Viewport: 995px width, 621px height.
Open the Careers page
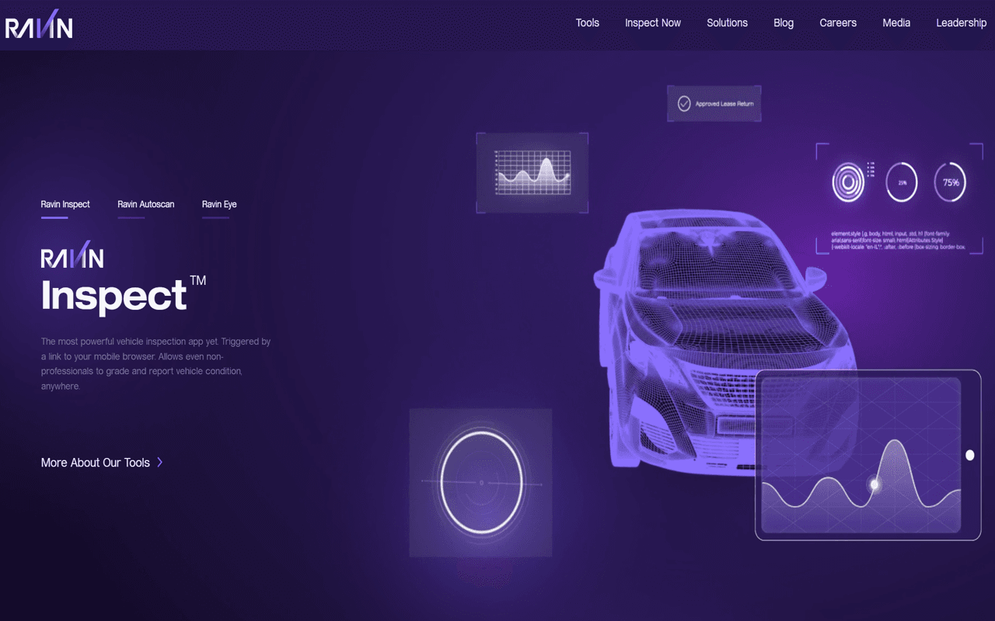(x=838, y=23)
